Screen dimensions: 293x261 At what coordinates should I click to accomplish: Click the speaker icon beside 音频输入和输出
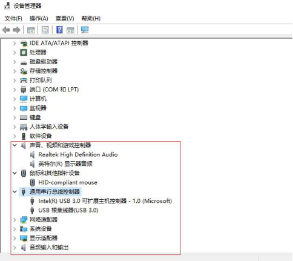pos(24,248)
